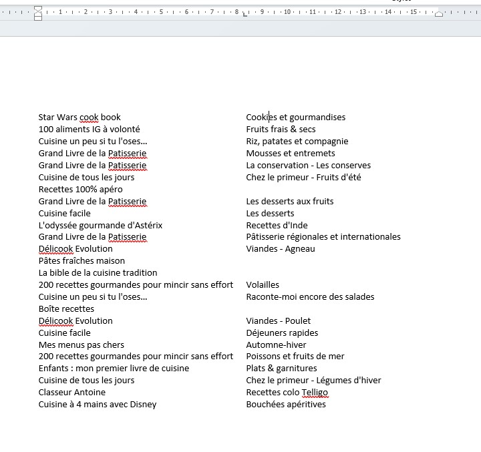
Task: Click on "Star Wars cook book" line
Action: click(79, 118)
